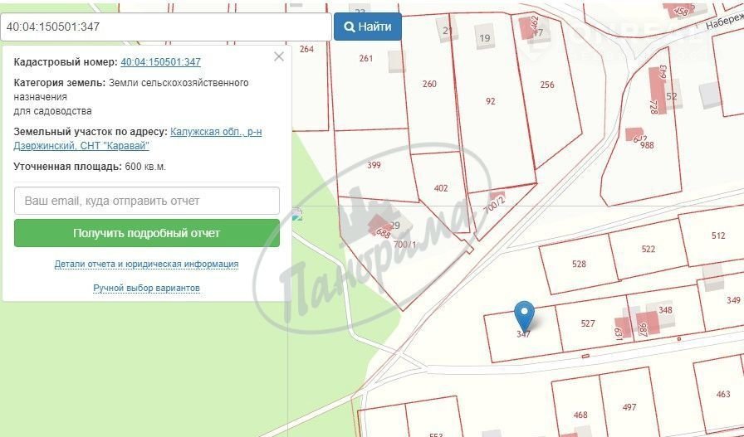Viewport: 744px width, 437px height.
Task: Open the cadastral number link 40:04:150501:347
Action: tap(160, 62)
